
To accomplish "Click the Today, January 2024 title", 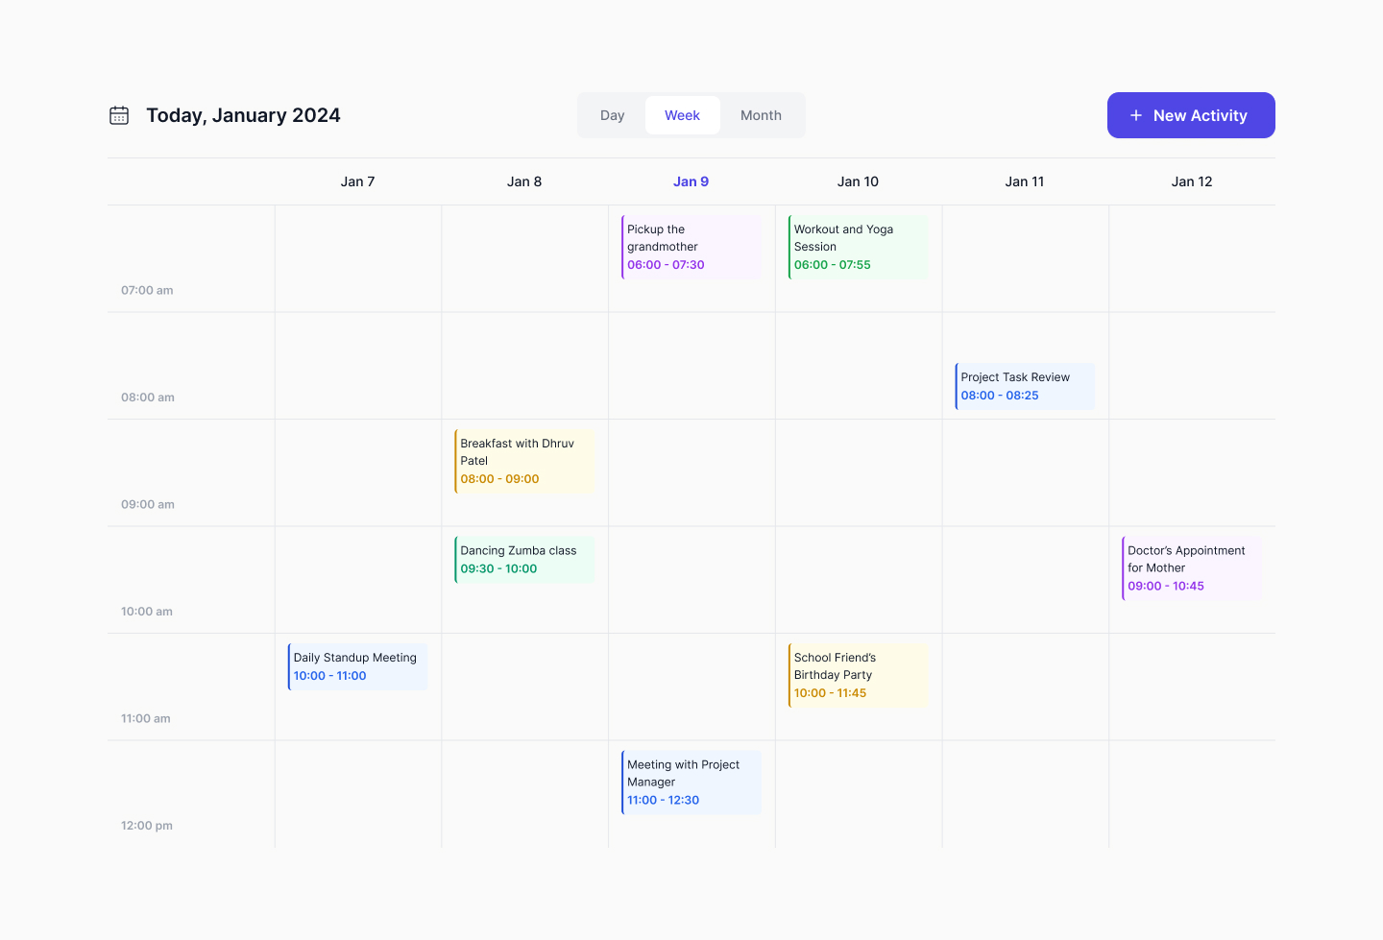I will tap(243, 115).
